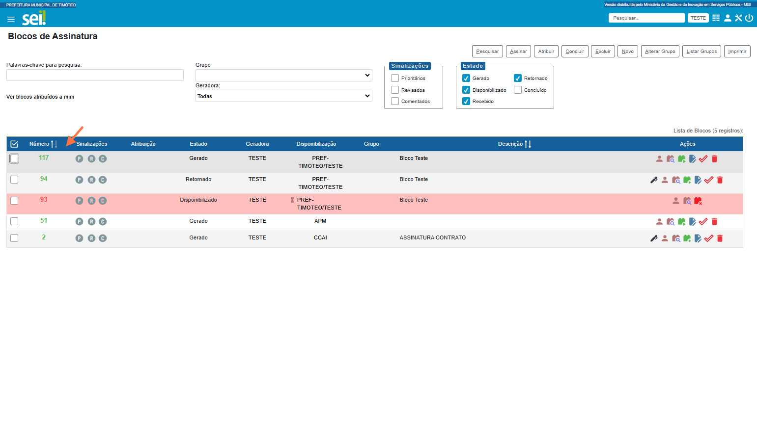The height and width of the screenshot is (447, 757).
Task: Select the checkbox for block 94
Action: (x=14, y=180)
